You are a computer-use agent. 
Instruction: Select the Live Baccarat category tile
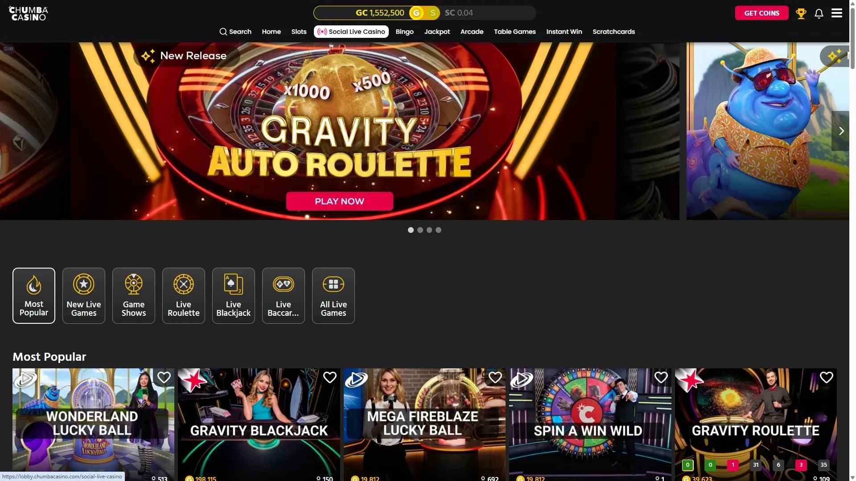pos(284,296)
